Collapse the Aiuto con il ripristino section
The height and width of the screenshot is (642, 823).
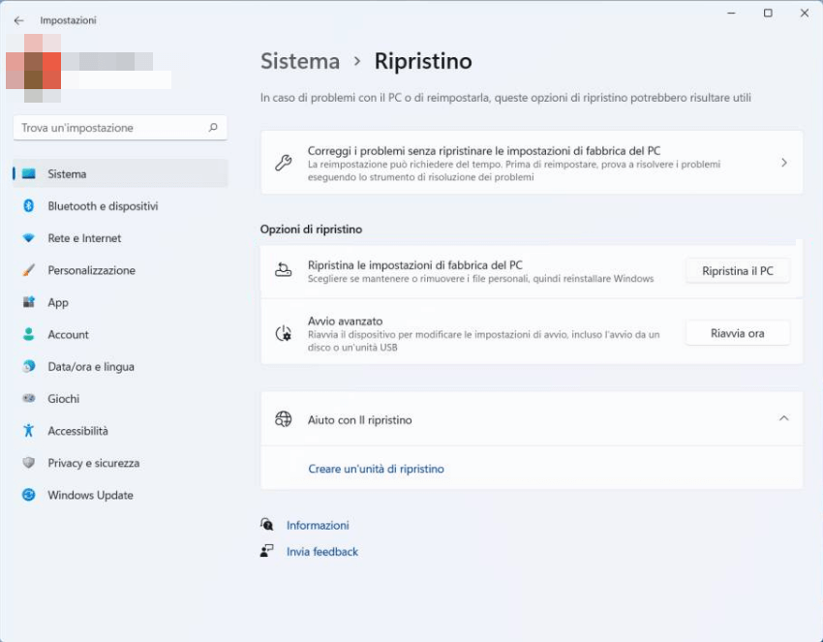783,419
